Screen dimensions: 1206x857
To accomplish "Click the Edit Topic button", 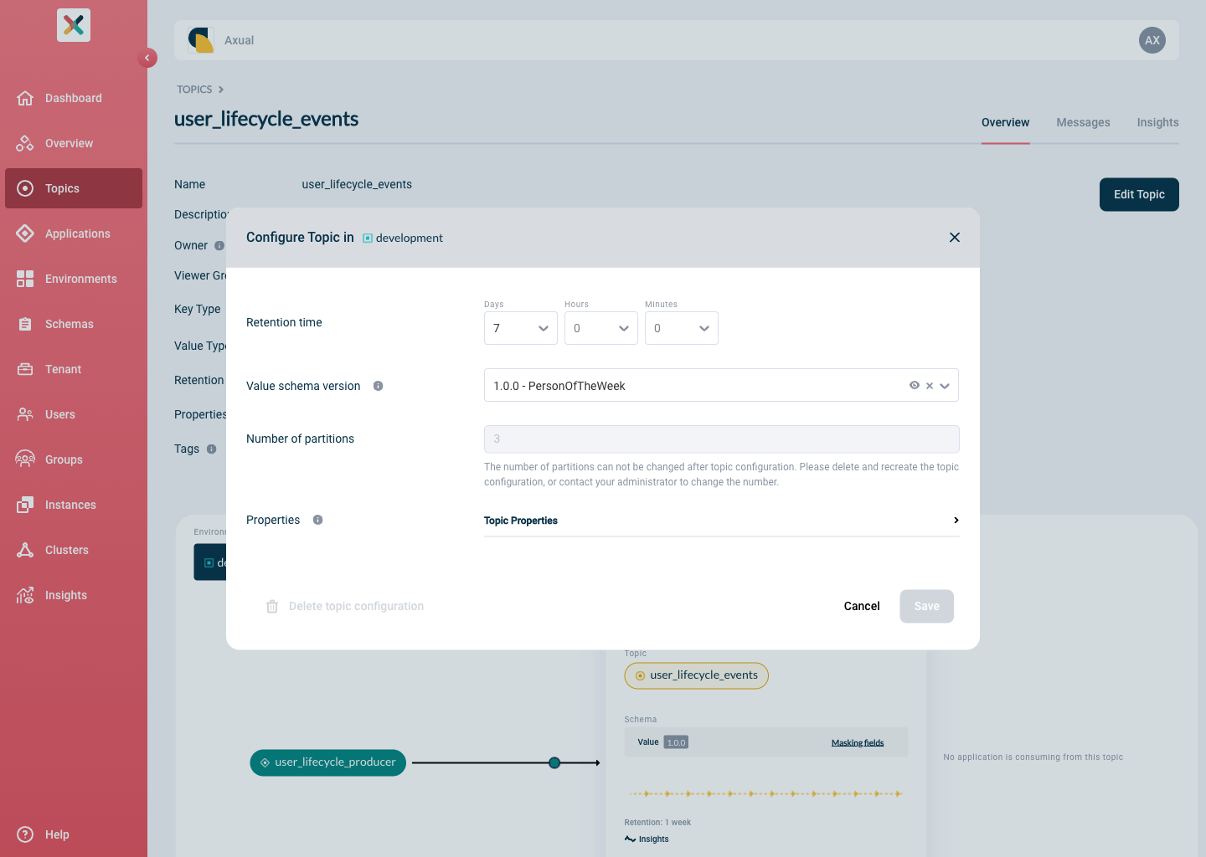I will click(1139, 194).
